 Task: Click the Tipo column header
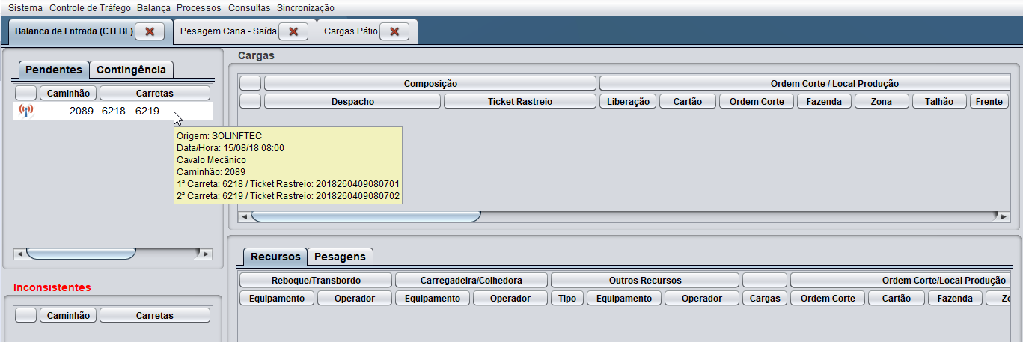pos(567,298)
